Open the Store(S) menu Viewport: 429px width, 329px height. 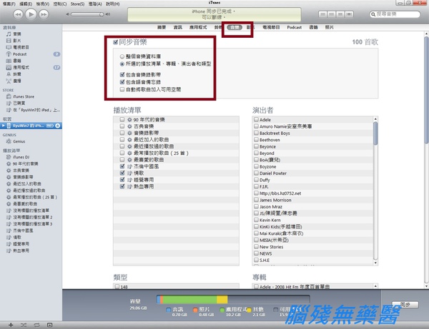(x=77, y=4)
